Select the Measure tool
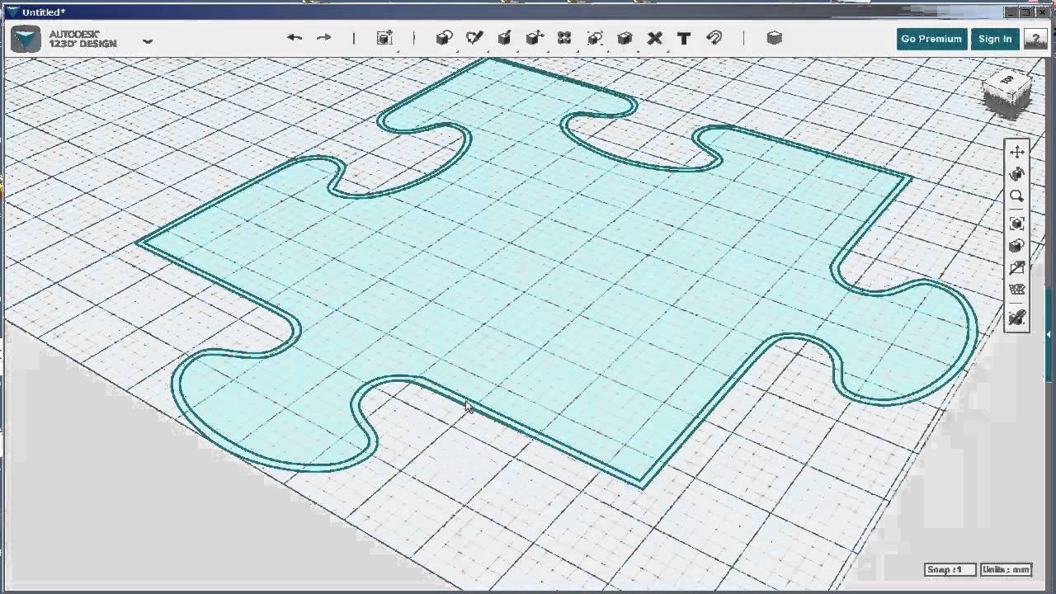 pyautogui.click(x=655, y=38)
